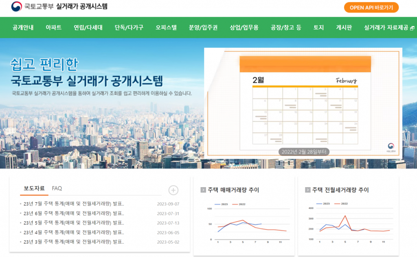Click the 2월 label on the calendar
The width and height of the screenshot is (417, 257).
tap(258, 80)
